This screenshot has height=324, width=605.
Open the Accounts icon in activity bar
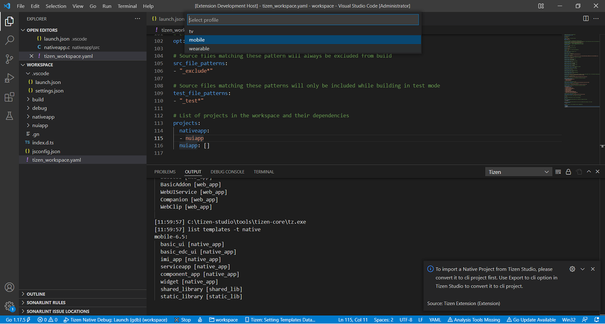9,288
